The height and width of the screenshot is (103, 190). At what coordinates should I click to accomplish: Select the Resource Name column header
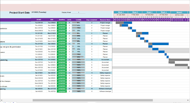105,20
